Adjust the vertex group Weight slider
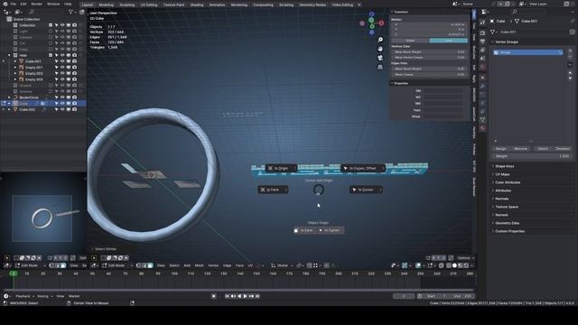578x325 pixels. pyautogui.click(x=532, y=156)
